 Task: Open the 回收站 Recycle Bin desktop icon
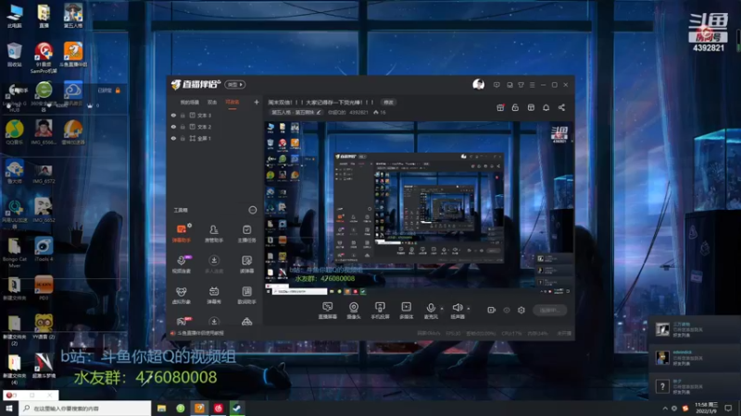point(15,55)
